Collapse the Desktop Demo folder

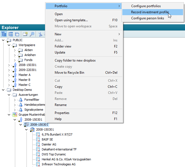click(x=3, y=90)
